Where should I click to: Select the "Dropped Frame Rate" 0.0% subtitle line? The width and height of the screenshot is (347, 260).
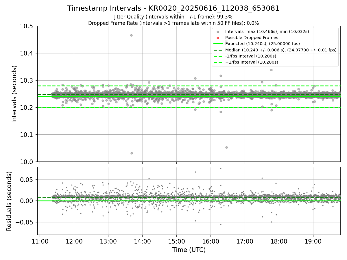coord(173,23)
